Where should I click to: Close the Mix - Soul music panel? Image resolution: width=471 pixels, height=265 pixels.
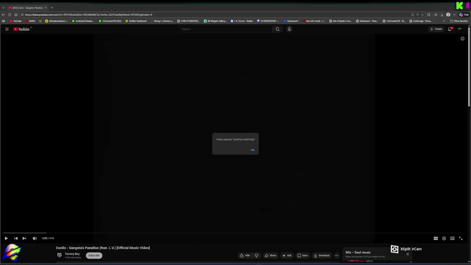pyautogui.click(x=407, y=254)
